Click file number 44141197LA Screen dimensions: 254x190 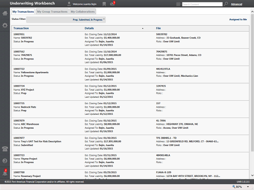click(x=163, y=69)
